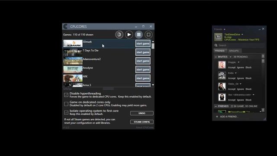Open the dropdown next to Veo skinarena.com
277x156 pixels.
coord(253,95)
